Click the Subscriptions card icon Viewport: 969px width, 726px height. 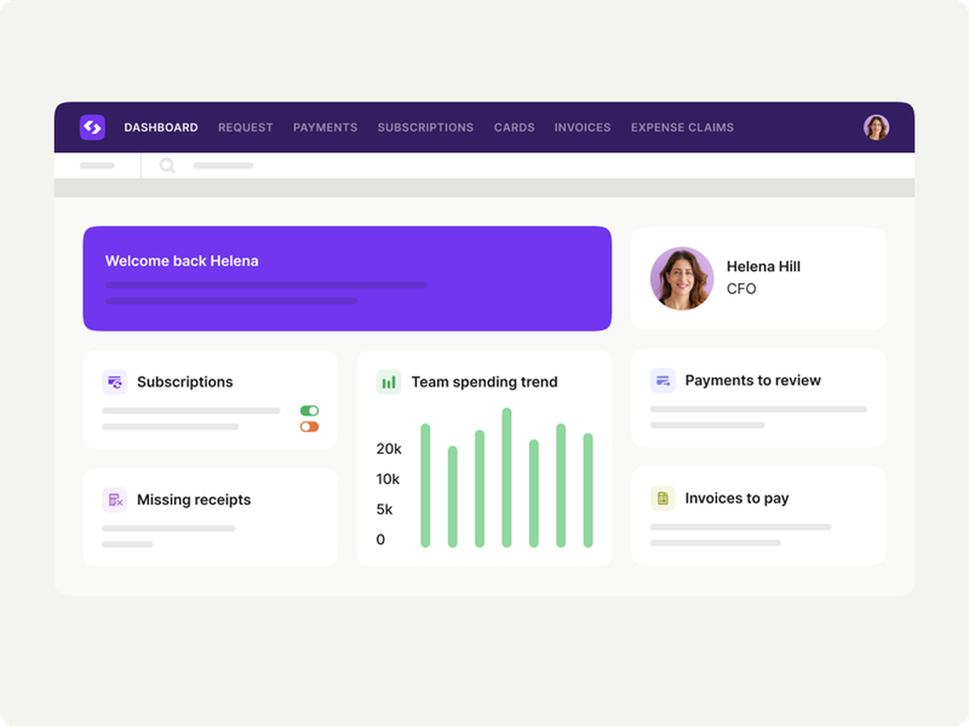(114, 382)
